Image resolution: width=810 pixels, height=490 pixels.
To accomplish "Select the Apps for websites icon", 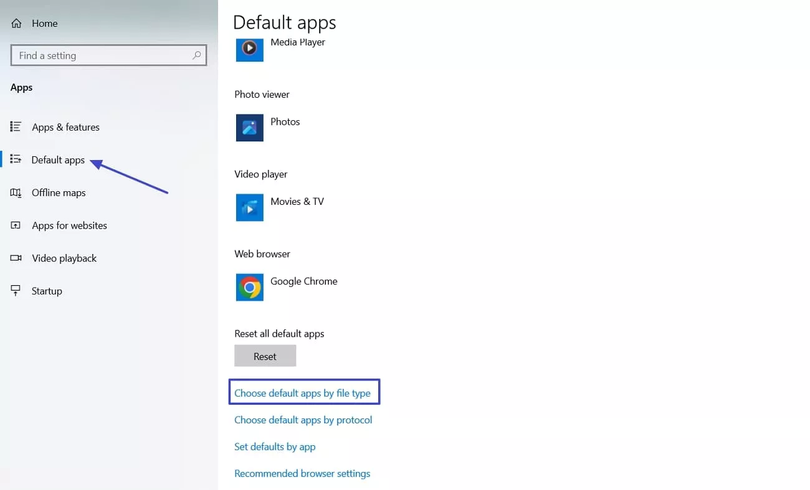I will click(16, 225).
